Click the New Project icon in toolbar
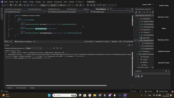174x98 pixels. (x=11, y=5)
